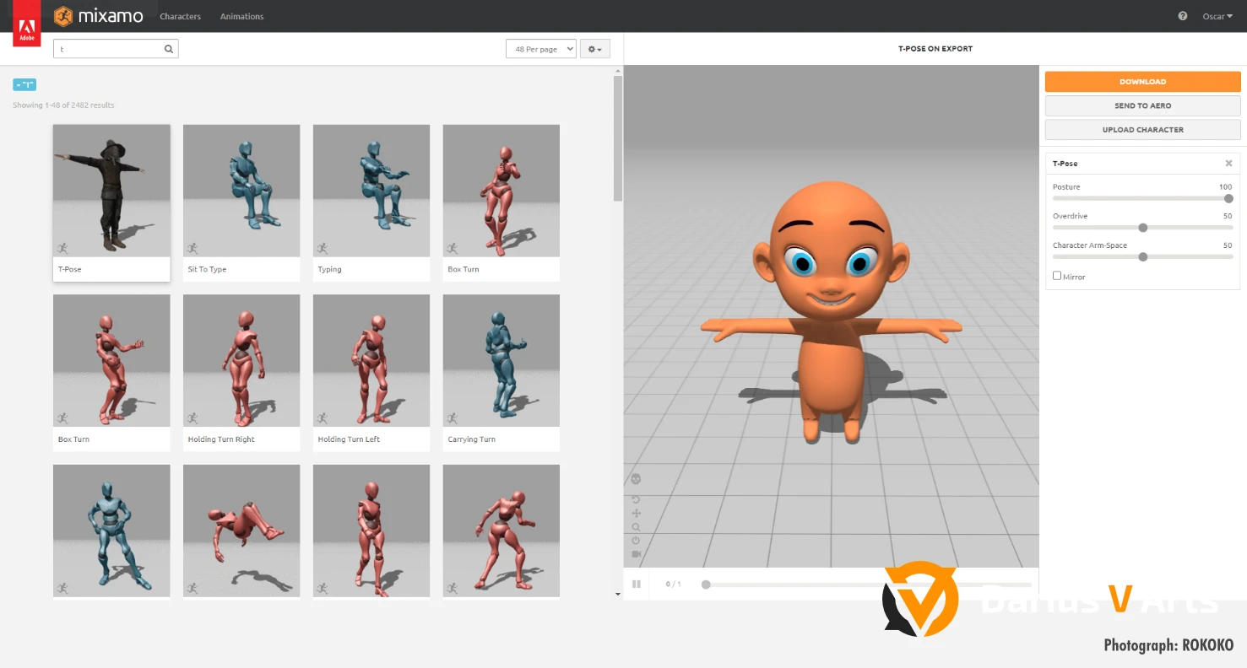Select the T-Pose animation thumbnail
The width and height of the screenshot is (1247, 668).
pyautogui.click(x=111, y=191)
